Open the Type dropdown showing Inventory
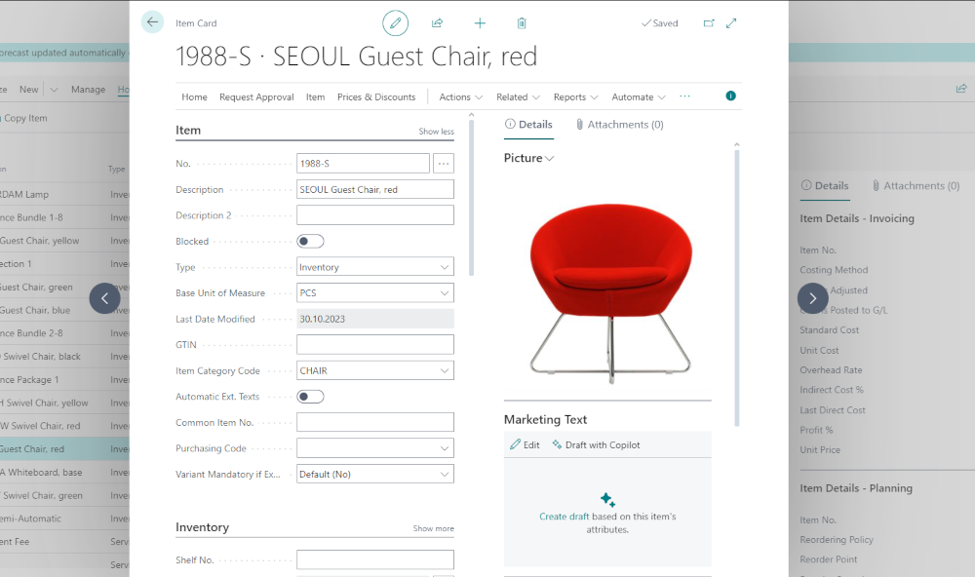 (445, 266)
